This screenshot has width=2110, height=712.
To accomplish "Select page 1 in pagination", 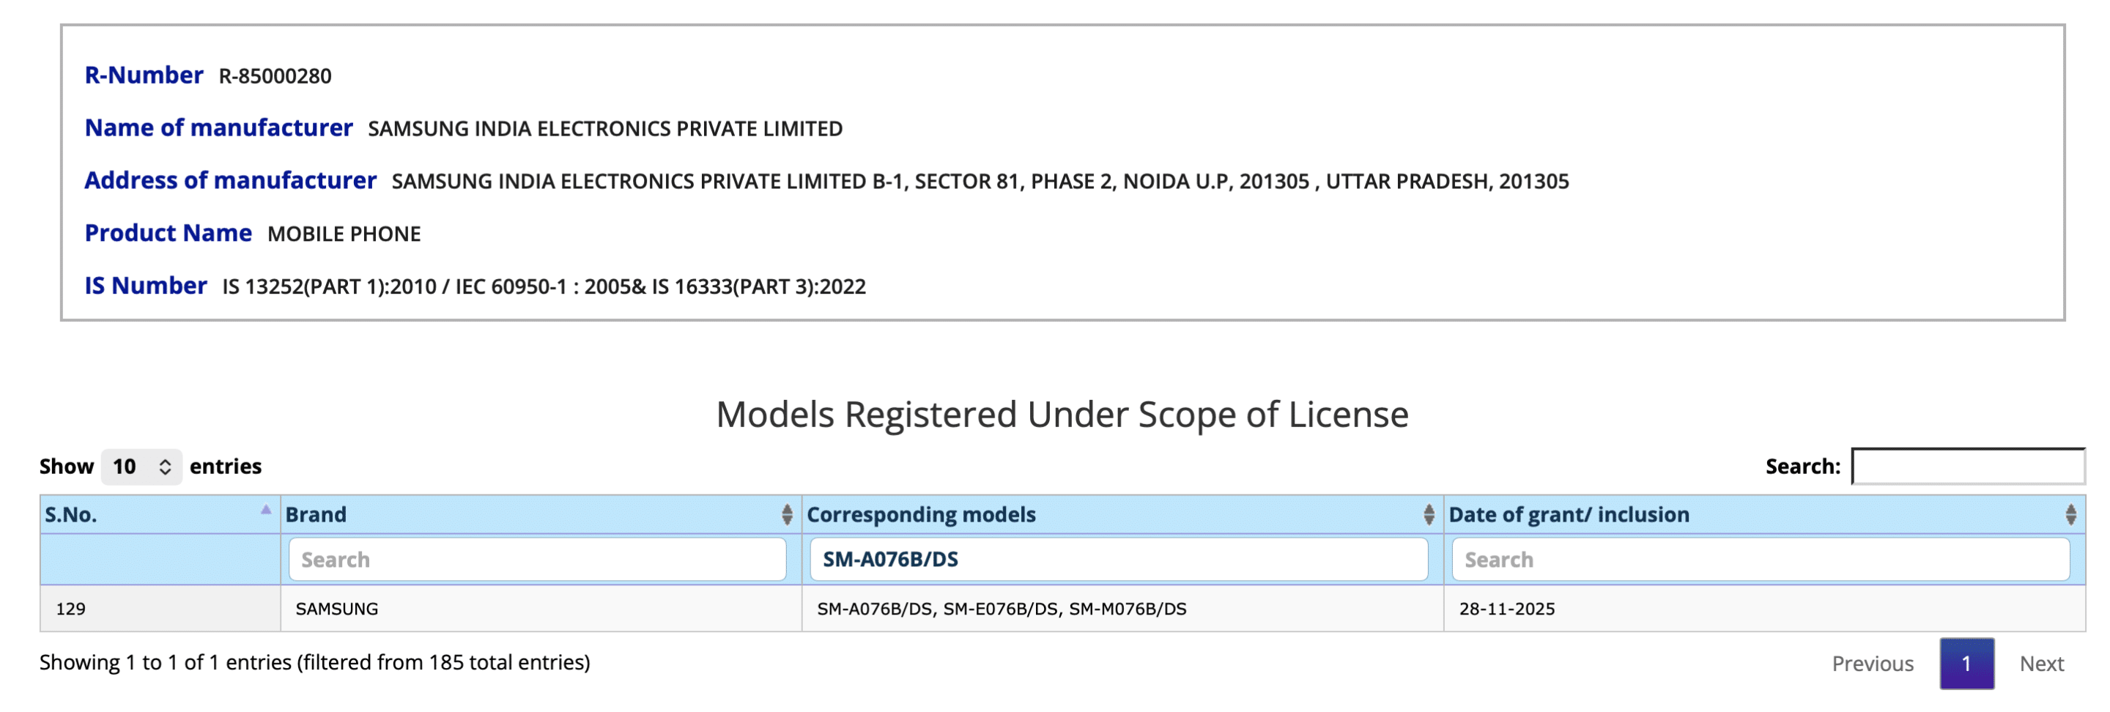I will pyautogui.click(x=1966, y=664).
